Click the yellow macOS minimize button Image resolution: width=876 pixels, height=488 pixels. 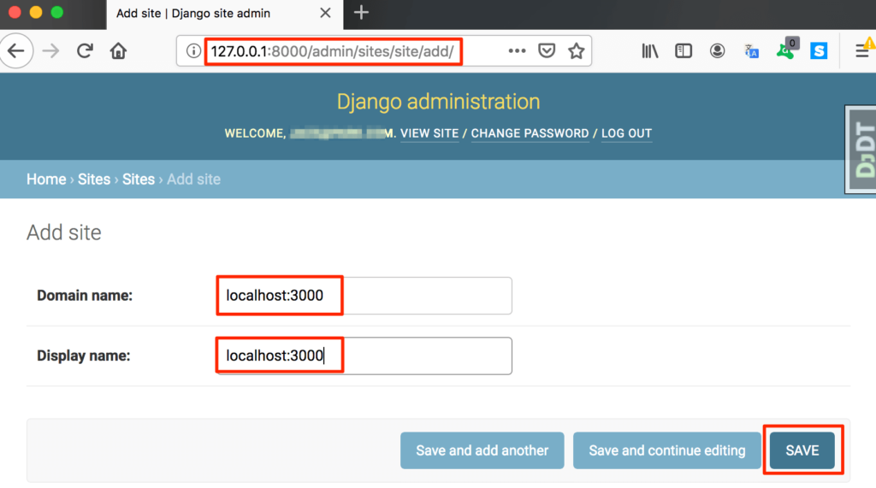[x=36, y=12]
